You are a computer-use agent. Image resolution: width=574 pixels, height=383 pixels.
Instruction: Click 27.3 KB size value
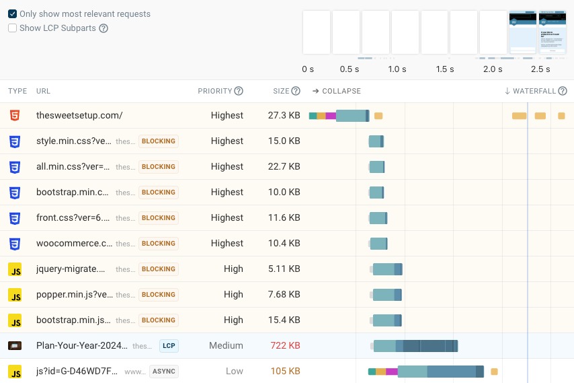(284, 115)
